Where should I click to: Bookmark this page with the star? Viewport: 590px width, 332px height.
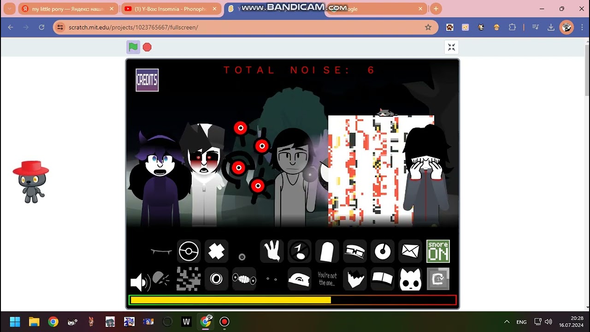point(428,27)
